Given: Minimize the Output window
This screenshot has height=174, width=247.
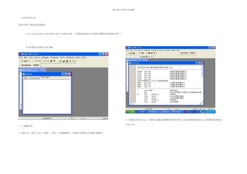Looking at the screenshot, I should coord(63,74).
